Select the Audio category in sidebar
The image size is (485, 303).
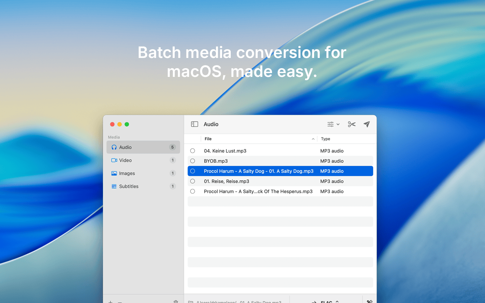[x=143, y=147]
